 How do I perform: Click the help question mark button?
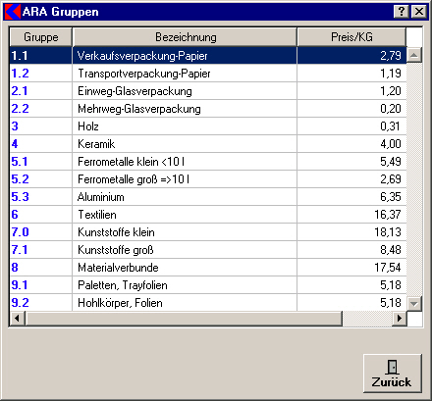point(402,12)
